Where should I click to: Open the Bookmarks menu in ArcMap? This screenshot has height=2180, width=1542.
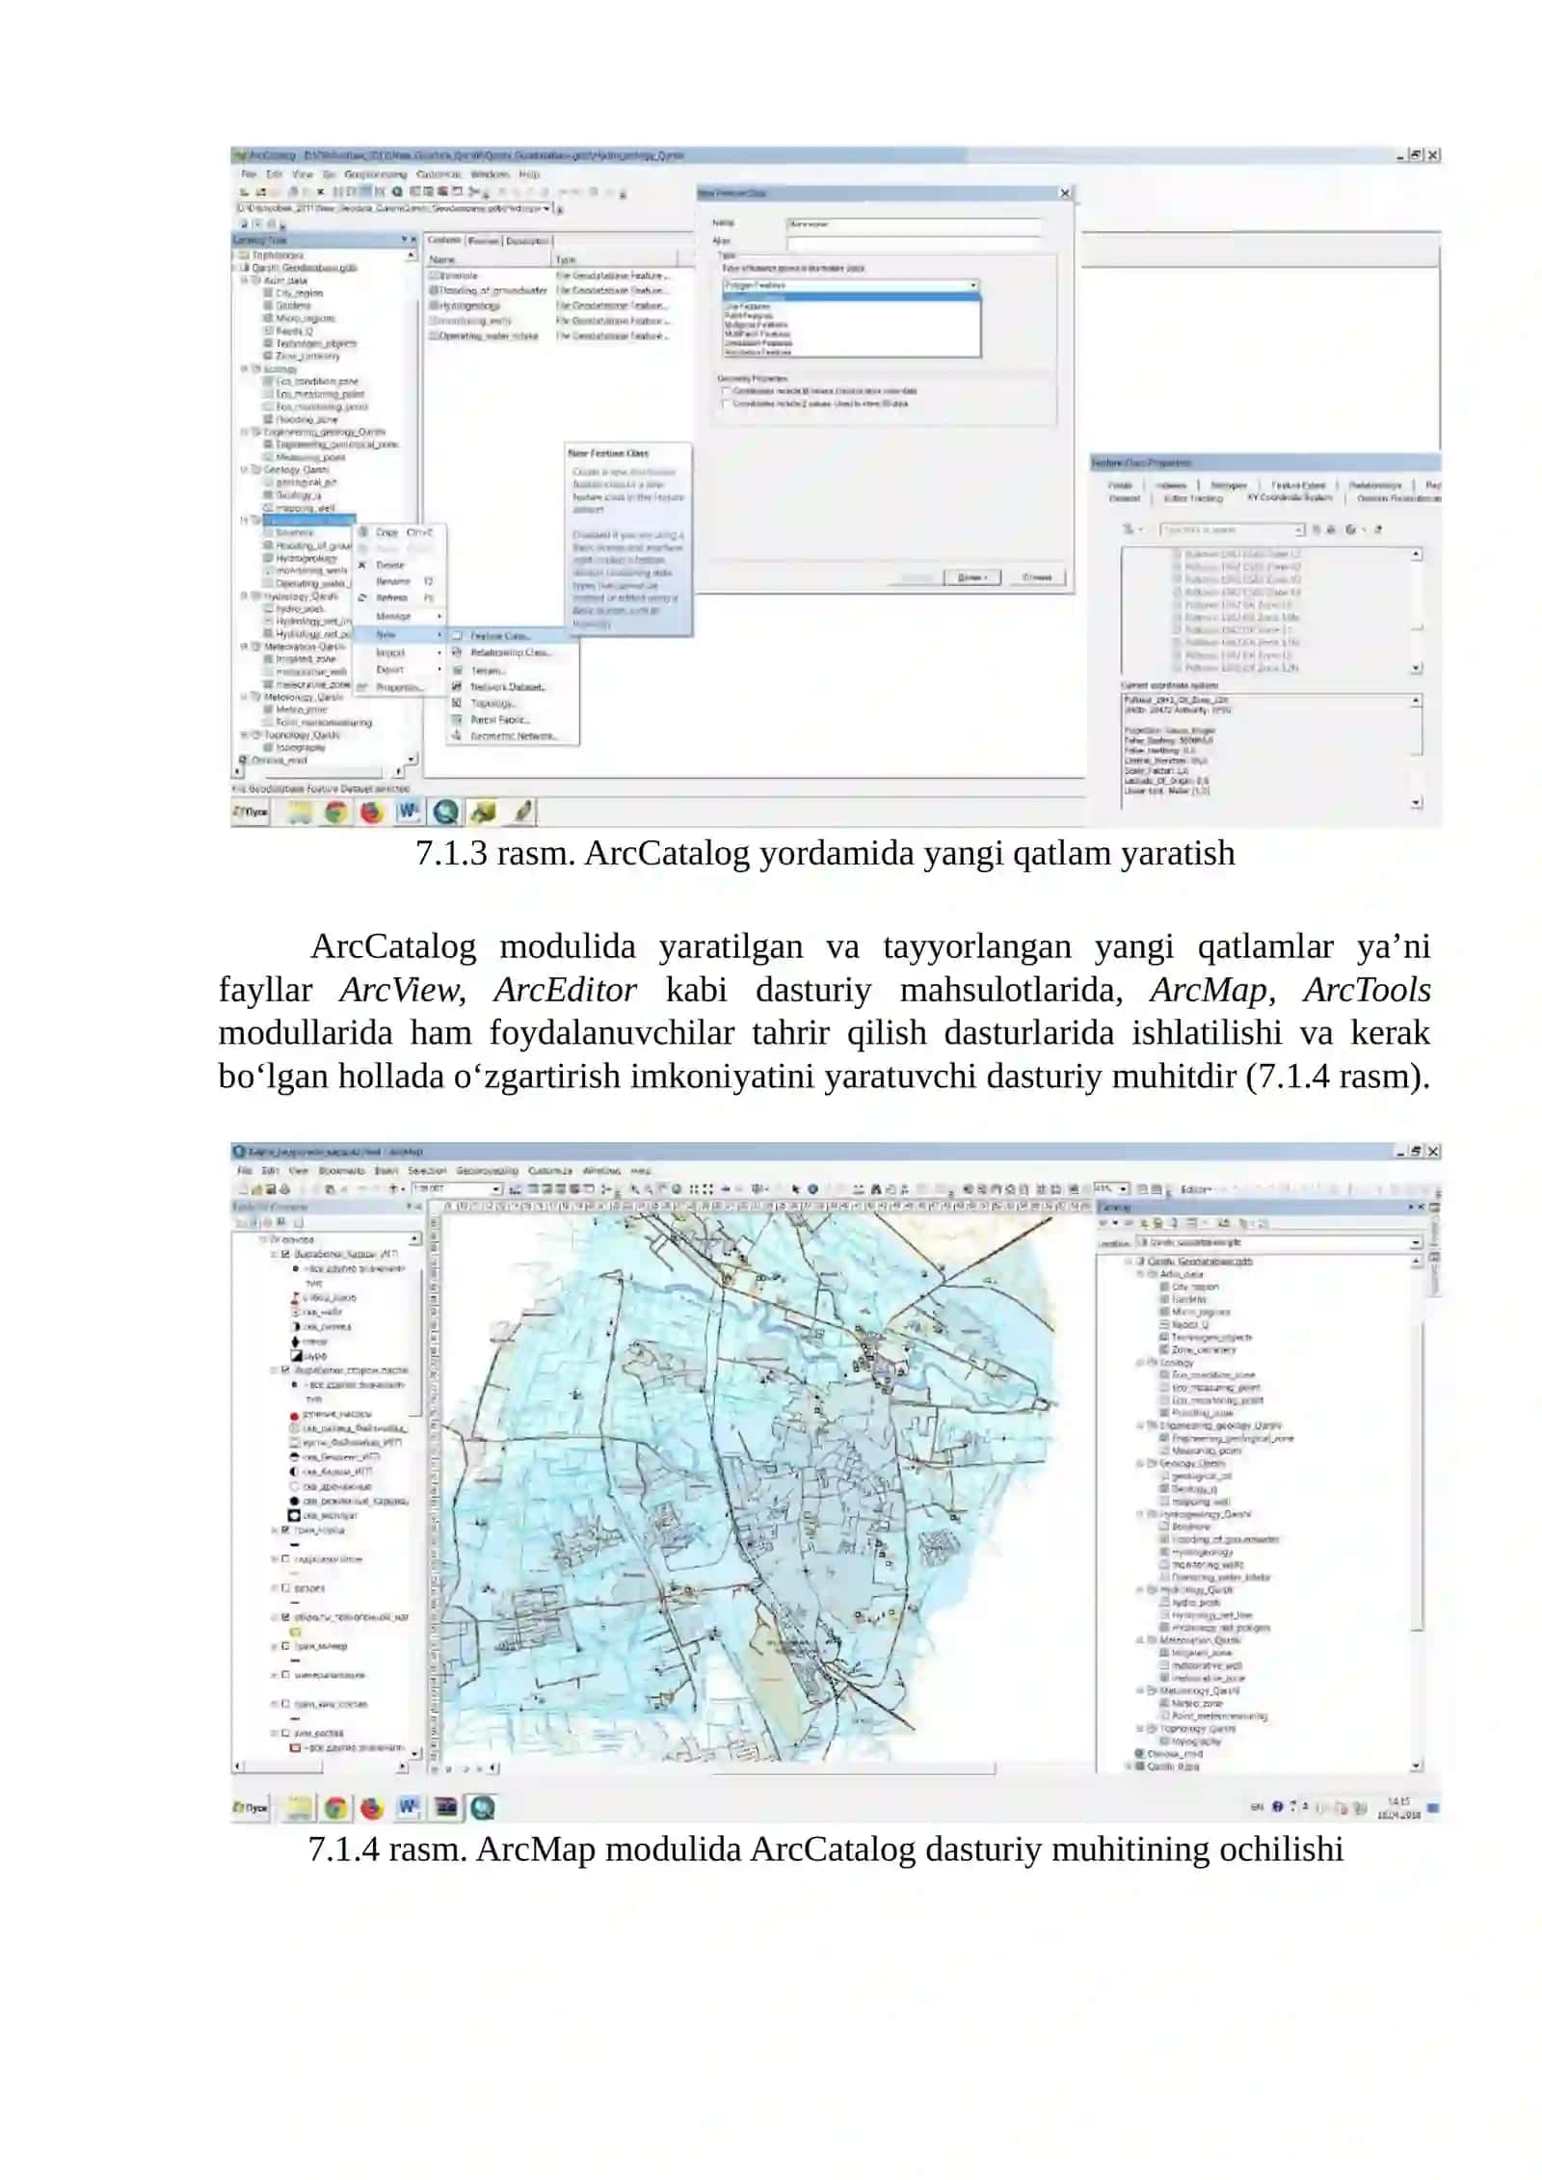point(341,1171)
